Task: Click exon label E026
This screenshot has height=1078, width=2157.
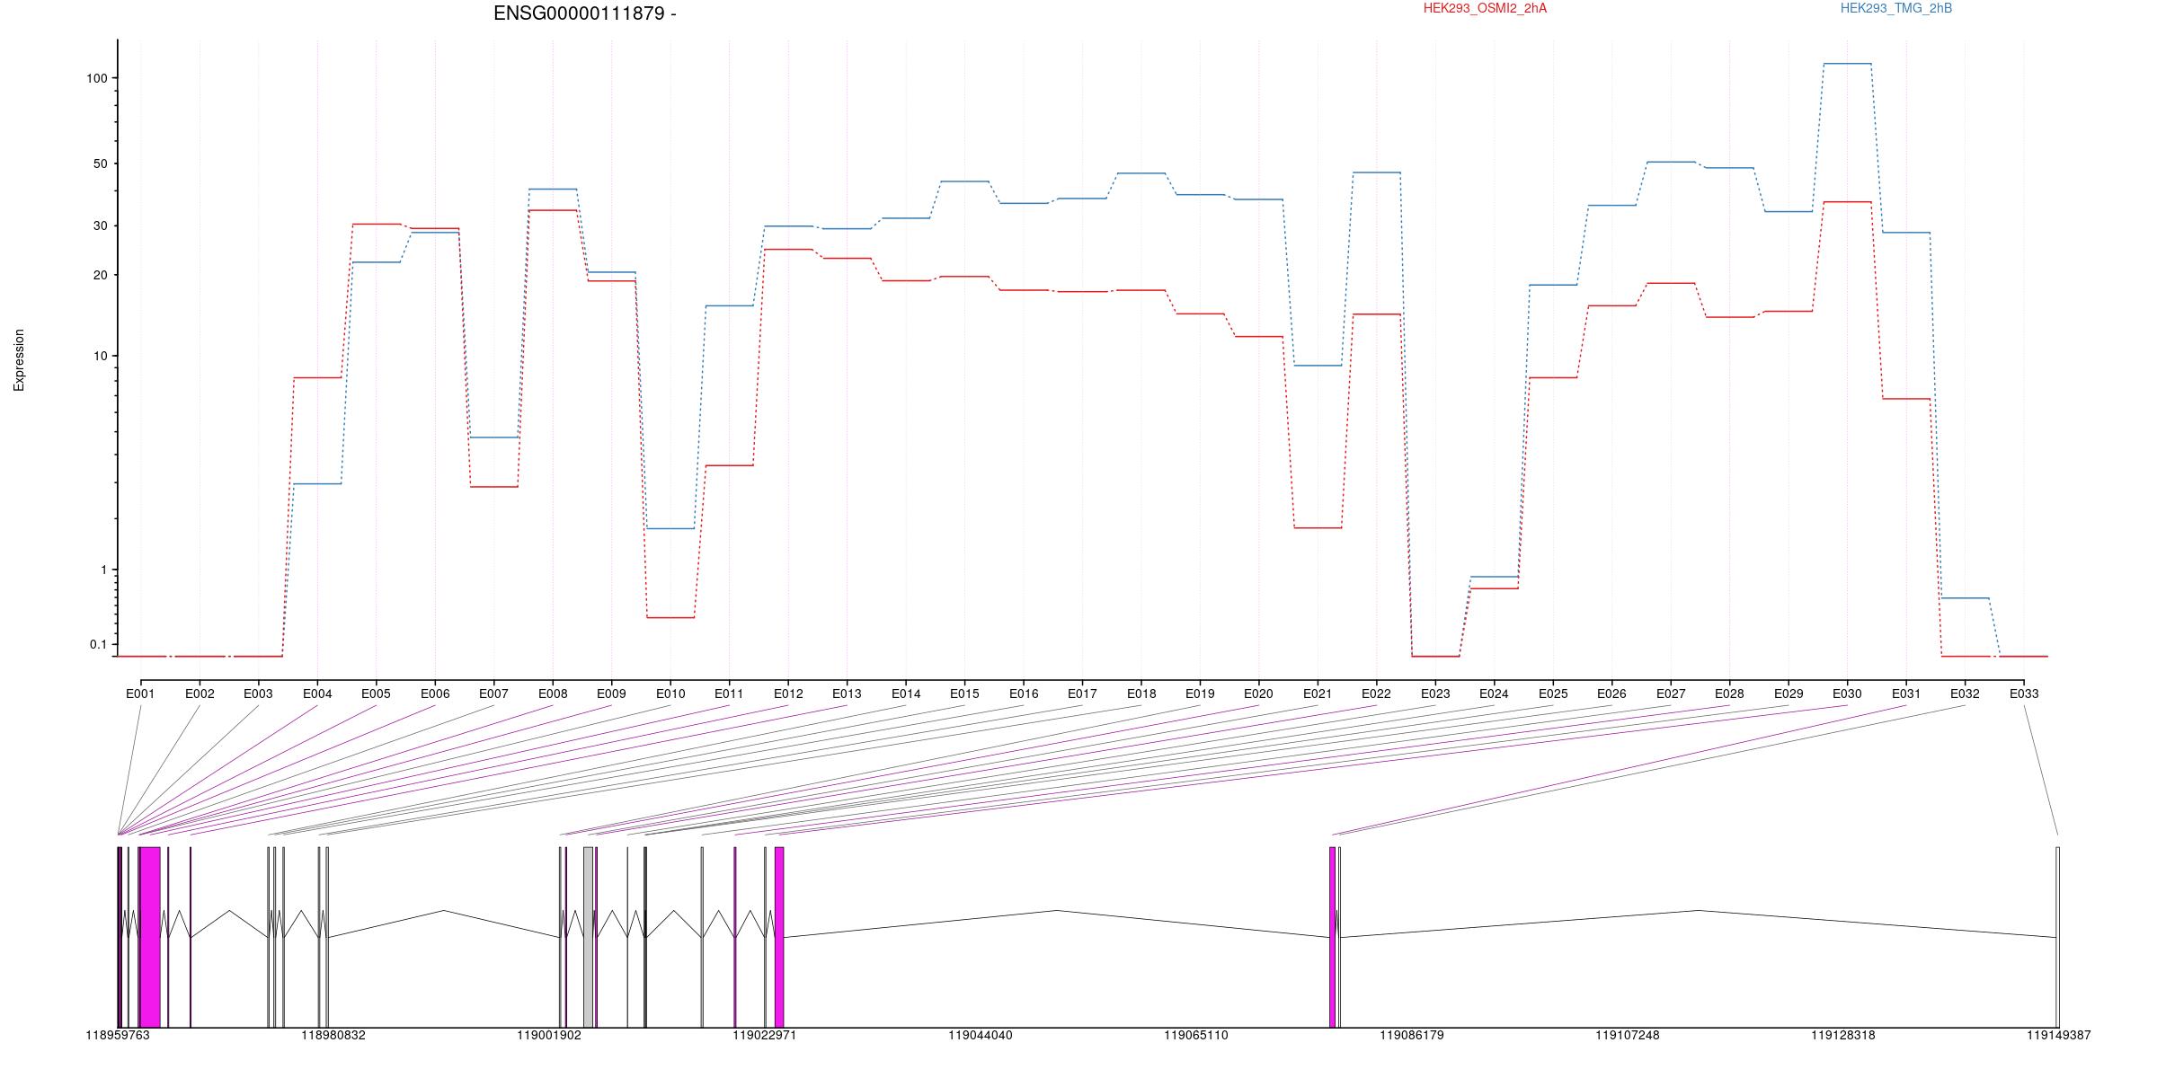Action: [x=1611, y=694]
